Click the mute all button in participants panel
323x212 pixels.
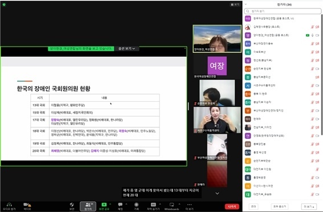pos(280,206)
